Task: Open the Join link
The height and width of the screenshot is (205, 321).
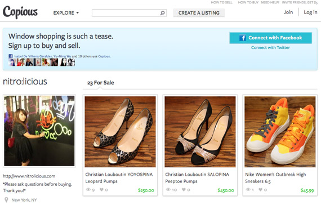Action: [x=288, y=12]
